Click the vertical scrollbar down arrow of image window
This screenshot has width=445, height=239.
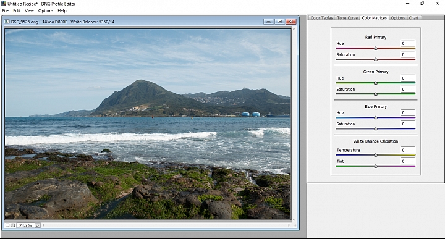(x=294, y=220)
